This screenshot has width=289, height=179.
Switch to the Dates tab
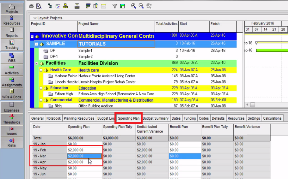click(176, 118)
